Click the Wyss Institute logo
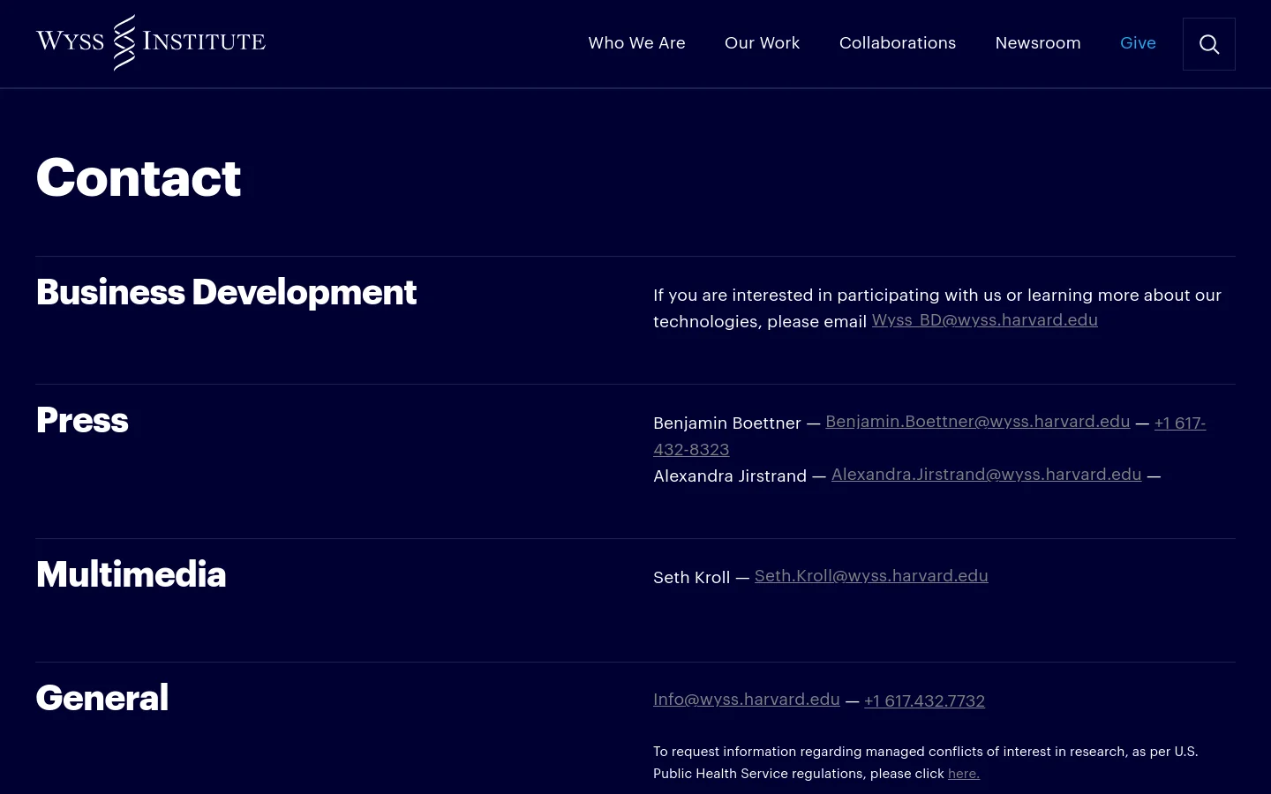 click(x=151, y=42)
